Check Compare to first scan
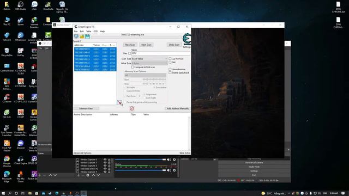Screen dimensions: 349x196 pos(133,67)
